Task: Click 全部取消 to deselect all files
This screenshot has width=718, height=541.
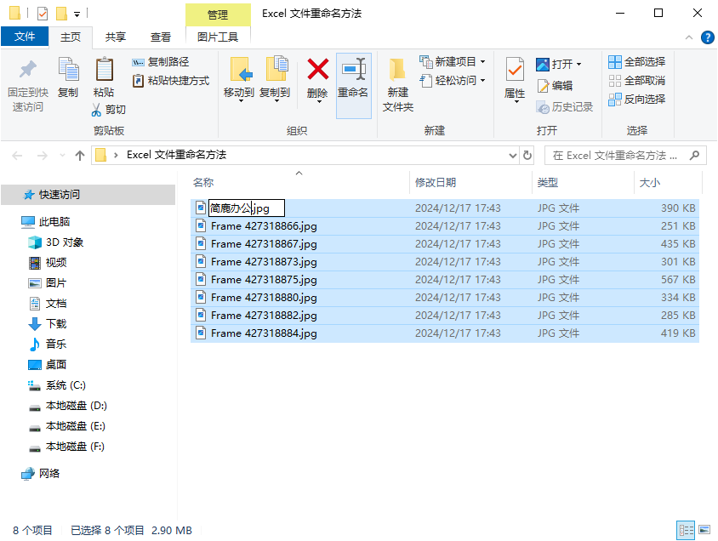Action: [635, 80]
